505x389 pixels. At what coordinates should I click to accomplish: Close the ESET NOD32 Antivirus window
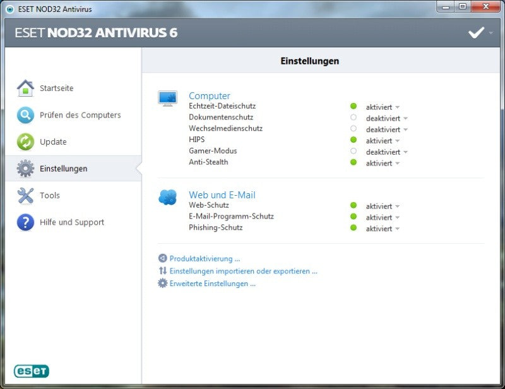486,6
